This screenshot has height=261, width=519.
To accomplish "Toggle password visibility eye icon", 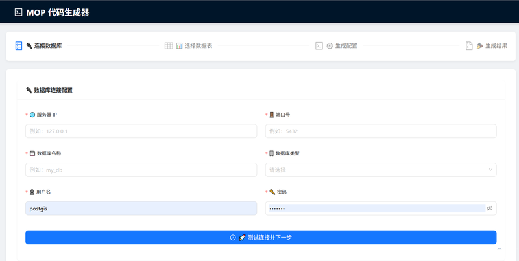I will pos(490,209).
